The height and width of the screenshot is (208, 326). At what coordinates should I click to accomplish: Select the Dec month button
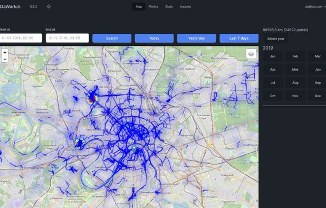click(317, 96)
